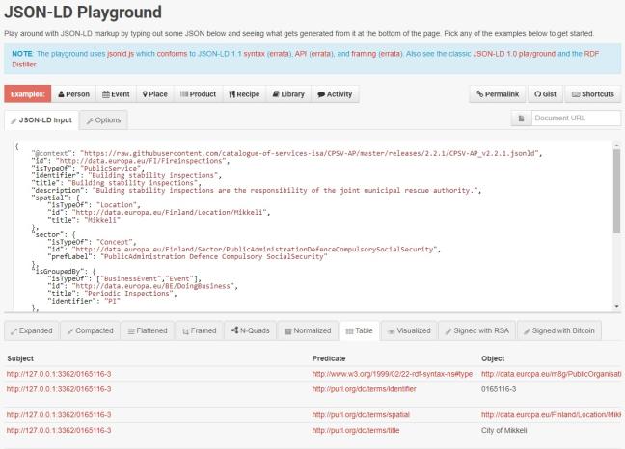The height and width of the screenshot is (449, 625).
Task: Select the Table output tab
Action: click(x=360, y=330)
